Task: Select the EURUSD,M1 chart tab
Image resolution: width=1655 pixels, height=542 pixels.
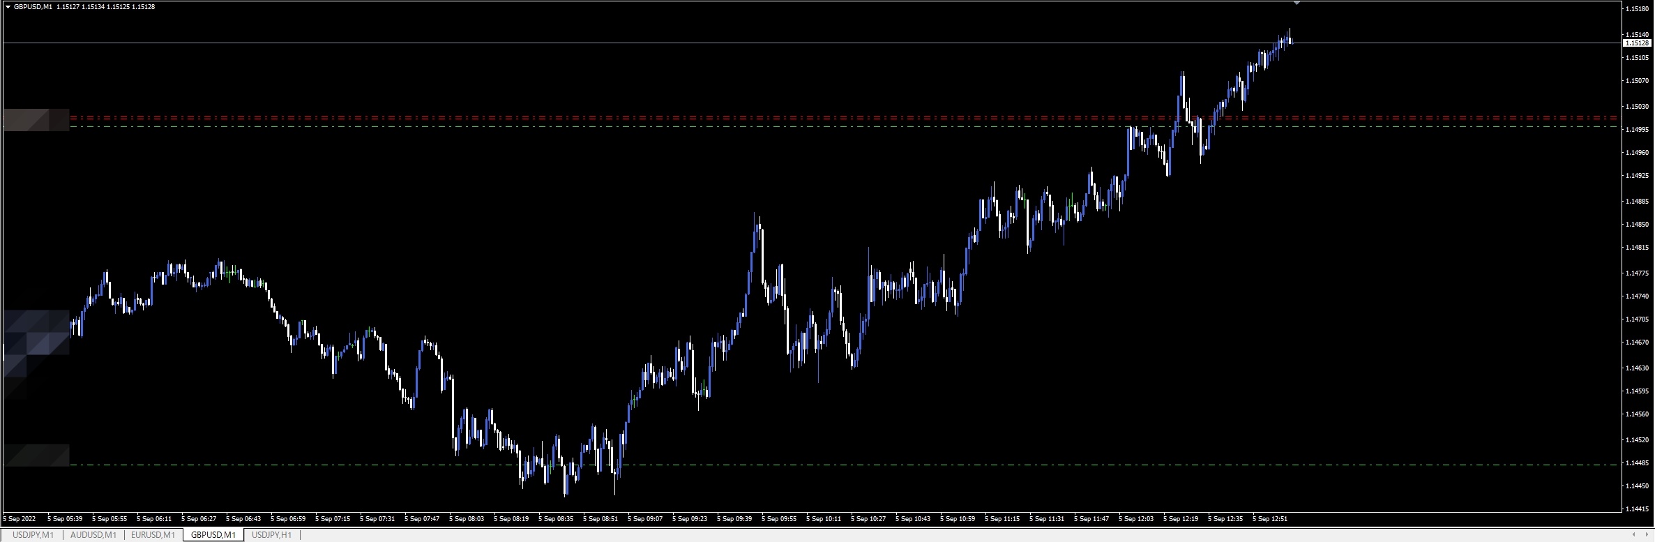Action: click(153, 535)
